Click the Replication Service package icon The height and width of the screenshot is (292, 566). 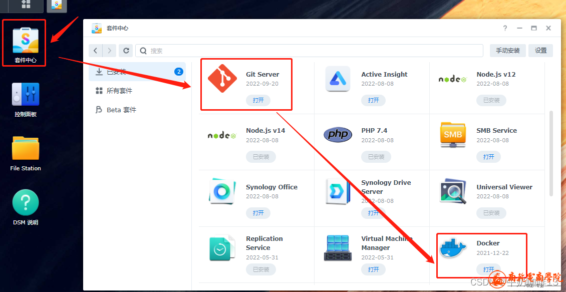pos(222,247)
